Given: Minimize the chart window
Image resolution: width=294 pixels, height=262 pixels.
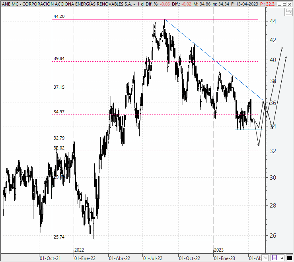Looking at the screenshot, I should 279,4.
